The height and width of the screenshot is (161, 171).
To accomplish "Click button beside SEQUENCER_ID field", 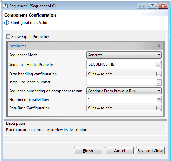I will point(158,65).
